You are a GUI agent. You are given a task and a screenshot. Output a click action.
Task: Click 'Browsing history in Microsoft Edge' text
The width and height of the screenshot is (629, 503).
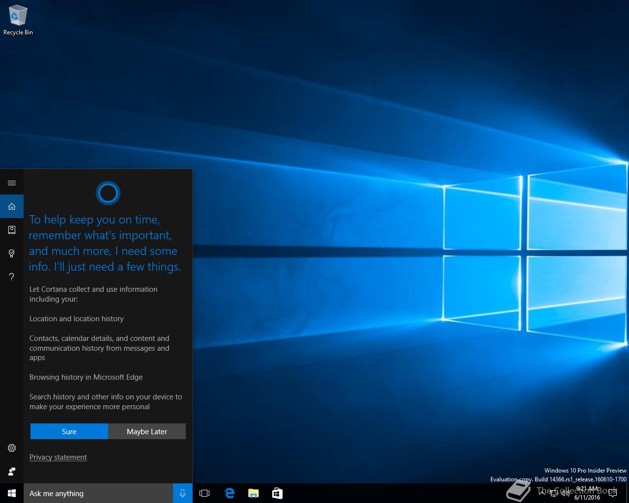coord(86,377)
